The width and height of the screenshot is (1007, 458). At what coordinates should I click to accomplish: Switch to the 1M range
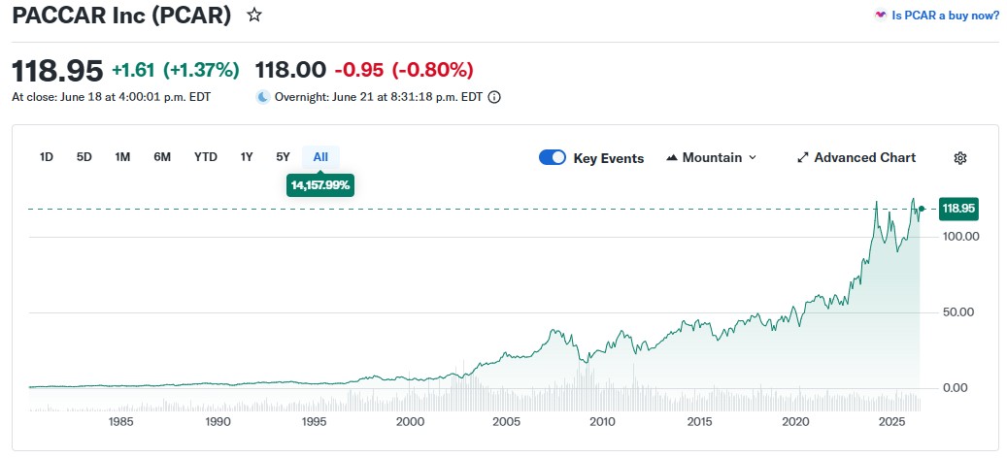(x=122, y=157)
